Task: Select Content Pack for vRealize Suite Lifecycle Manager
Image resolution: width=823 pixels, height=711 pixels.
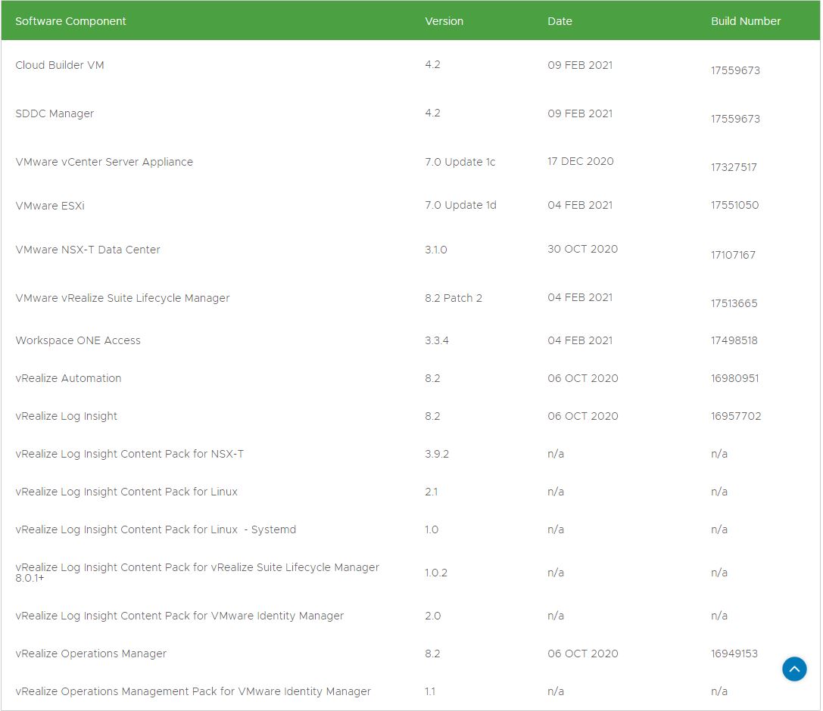Action: coord(197,572)
